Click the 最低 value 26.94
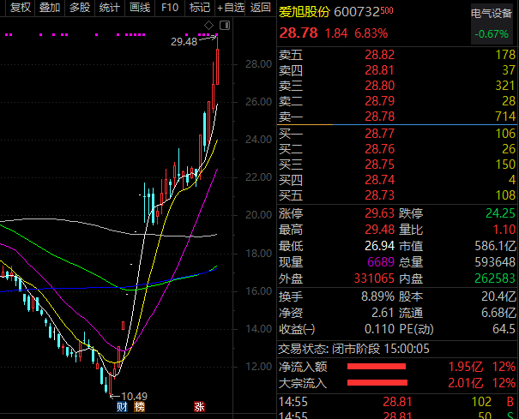Image resolution: width=519 pixels, height=419 pixels. pyautogui.click(x=380, y=246)
